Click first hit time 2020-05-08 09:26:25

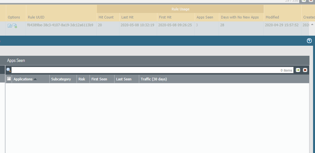(x=175, y=25)
